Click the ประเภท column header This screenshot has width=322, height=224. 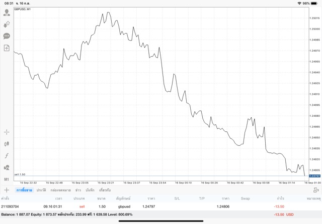pos(79,198)
